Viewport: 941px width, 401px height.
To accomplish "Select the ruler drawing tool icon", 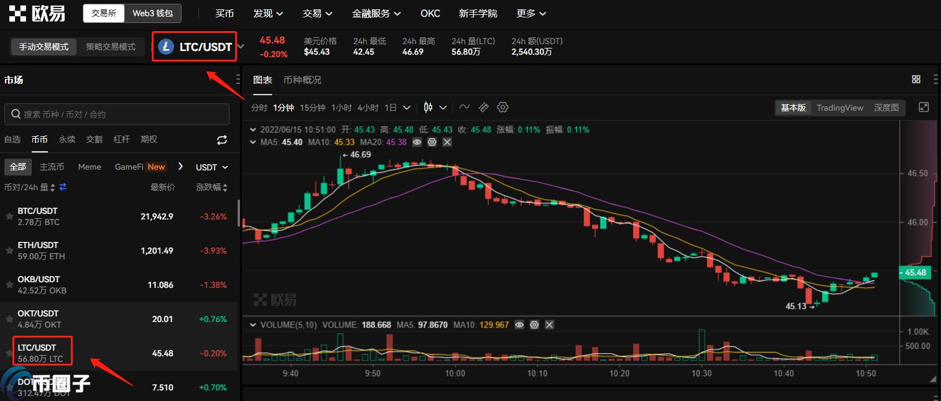I will [483, 108].
